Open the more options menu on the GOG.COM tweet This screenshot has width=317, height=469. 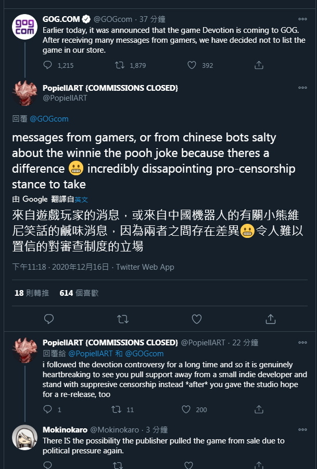[x=302, y=19]
